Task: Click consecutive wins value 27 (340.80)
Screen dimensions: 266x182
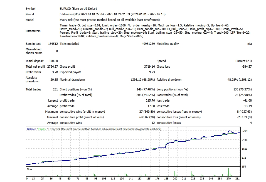Action: coord(147,112)
